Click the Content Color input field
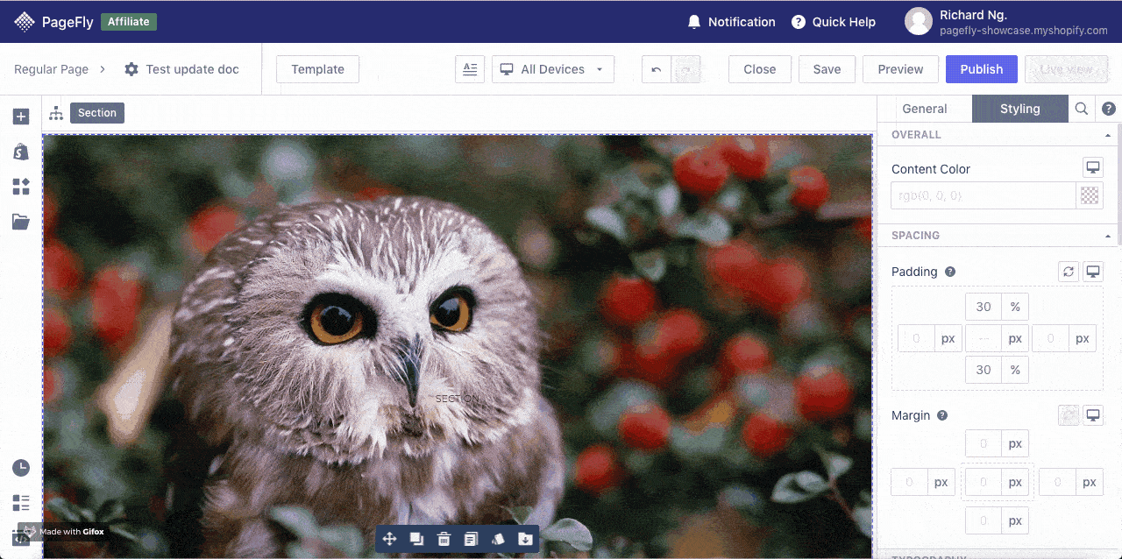Image resolution: width=1122 pixels, height=559 pixels. (x=984, y=195)
